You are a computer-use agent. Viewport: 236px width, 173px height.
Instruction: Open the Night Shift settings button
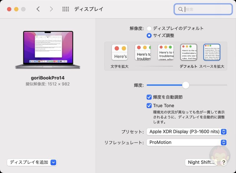201,162
